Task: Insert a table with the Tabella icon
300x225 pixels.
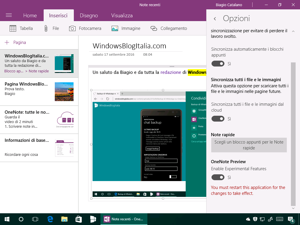Action: [x=13, y=28]
